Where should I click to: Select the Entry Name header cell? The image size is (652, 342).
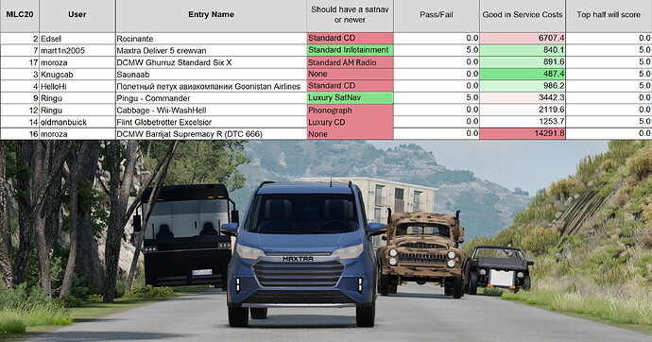coord(211,15)
